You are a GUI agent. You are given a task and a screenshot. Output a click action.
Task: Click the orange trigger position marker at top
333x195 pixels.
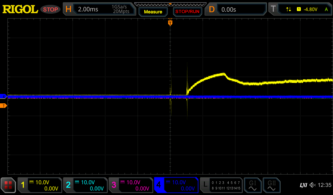tap(170, 23)
